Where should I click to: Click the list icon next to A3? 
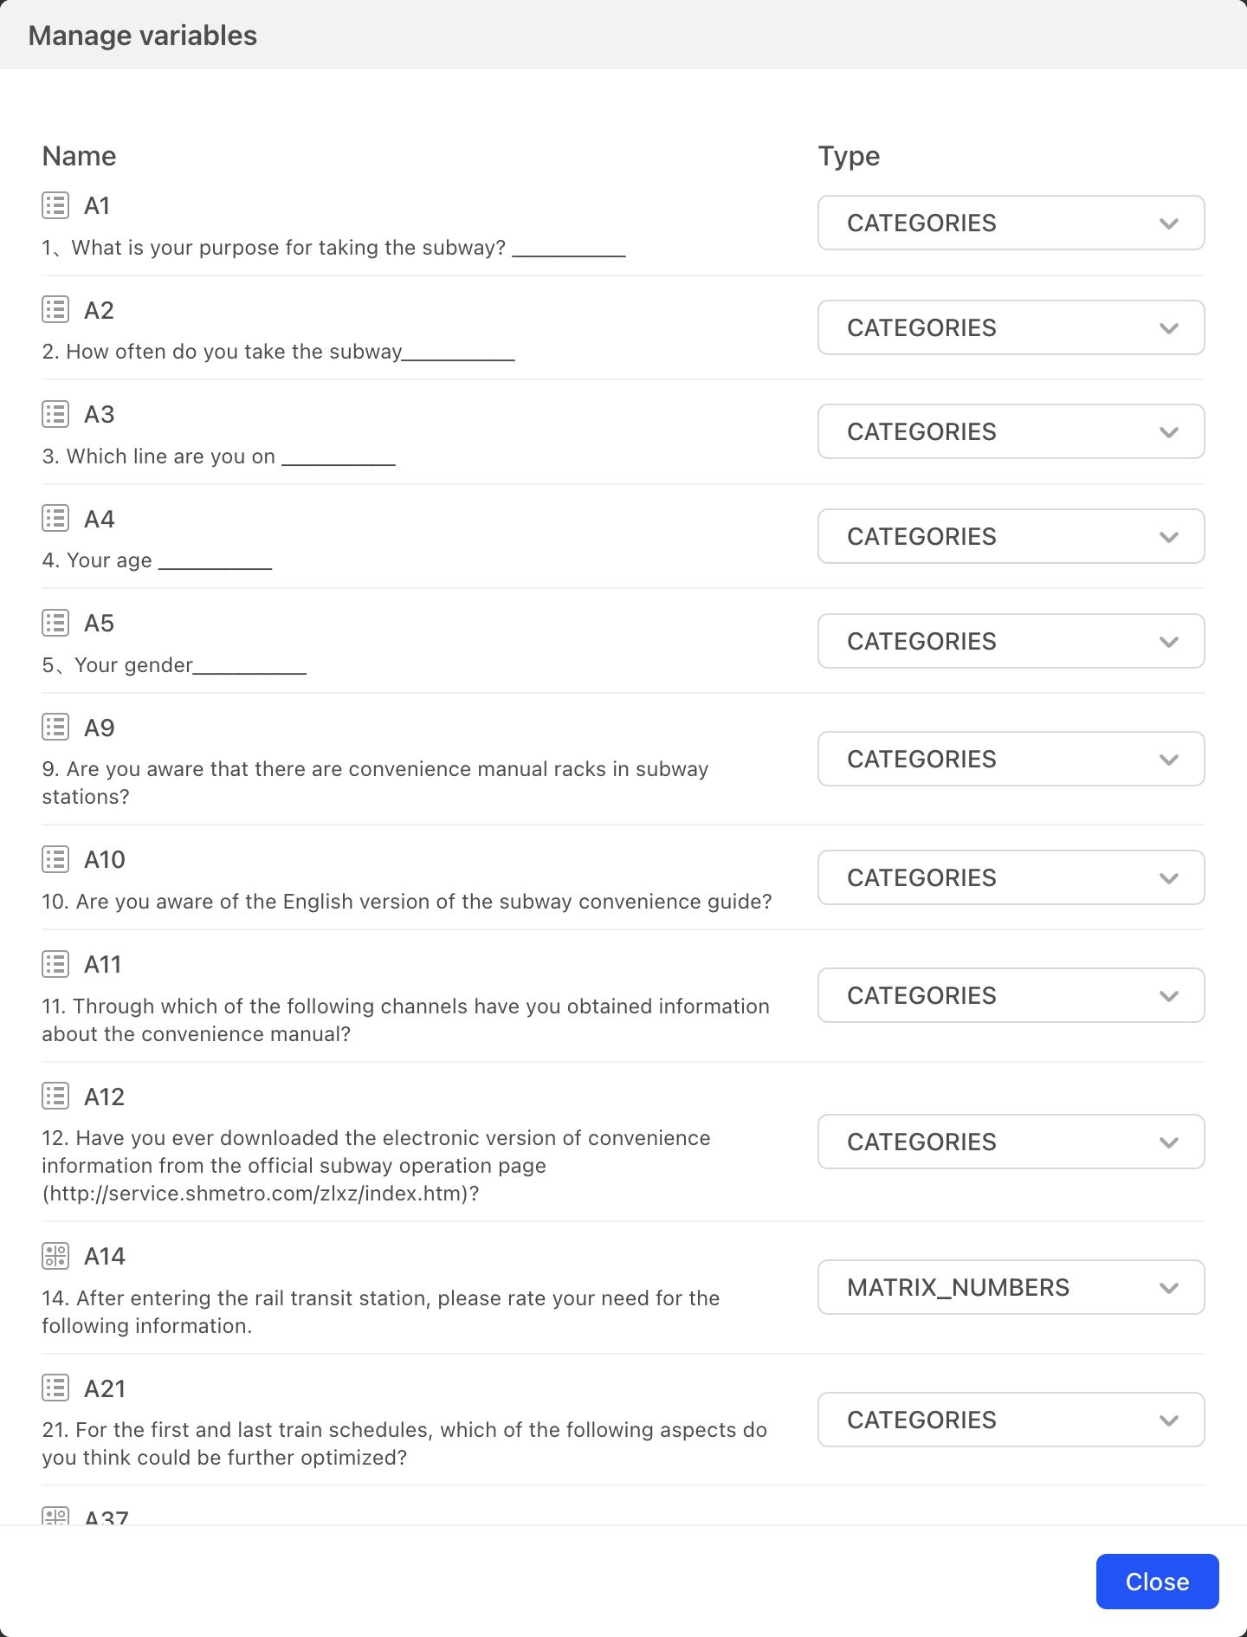tap(55, 414)
